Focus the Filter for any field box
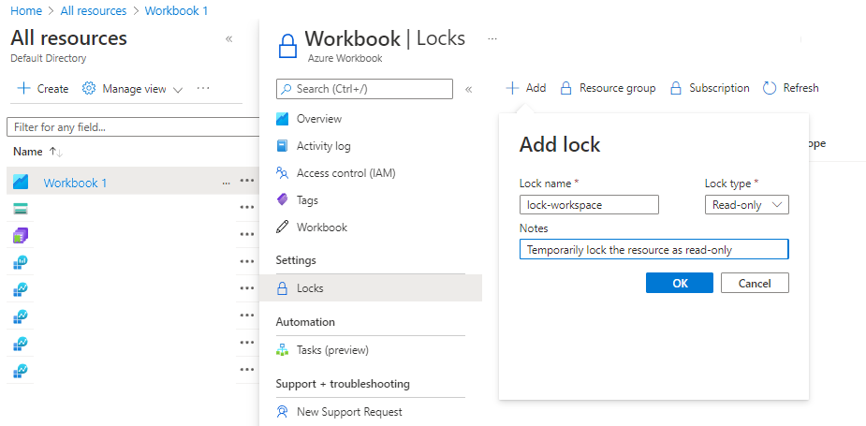This screenshot has width=866, height=426. [133, 127]
